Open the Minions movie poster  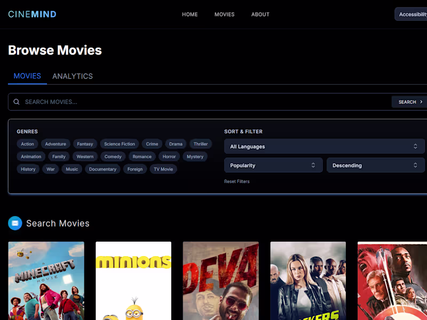point(133,281)
